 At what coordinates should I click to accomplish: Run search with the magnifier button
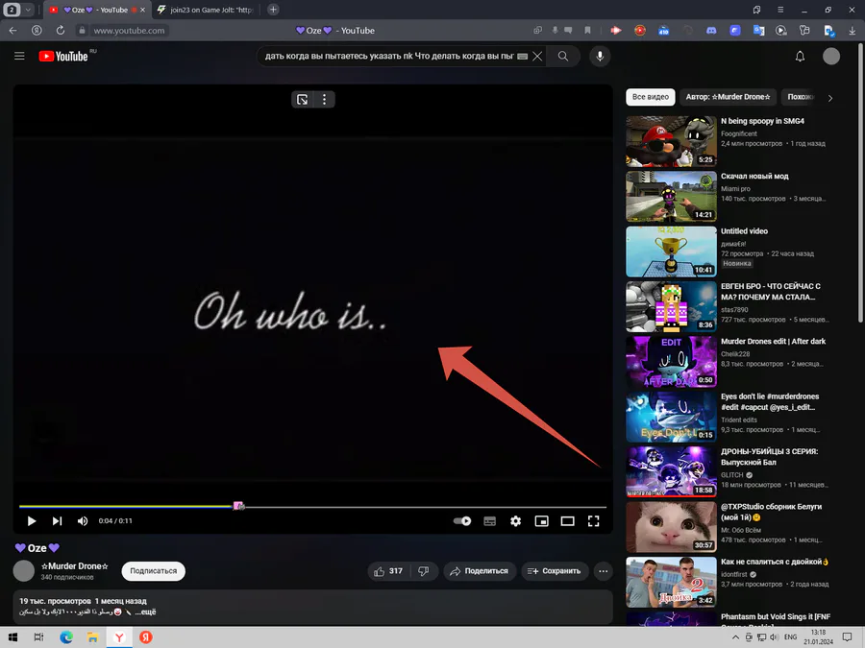(562, 57)
